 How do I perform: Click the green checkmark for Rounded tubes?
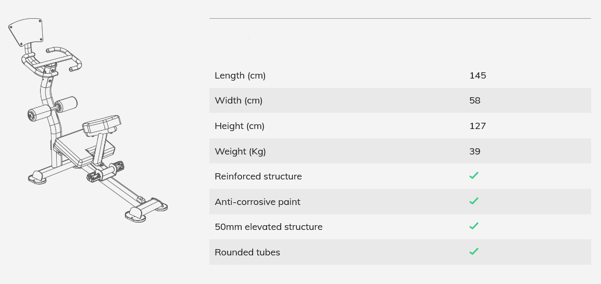coord(473,252)
